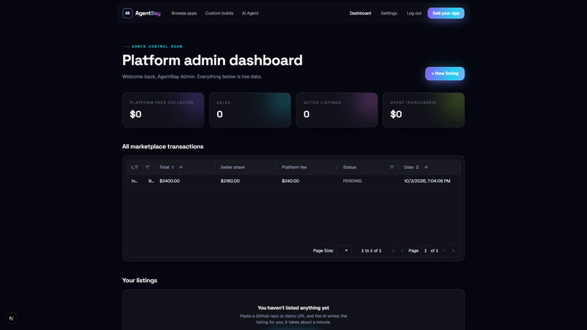Click the page number input field
This screenshot has height=330, width=587.
(x=425, y=251)
